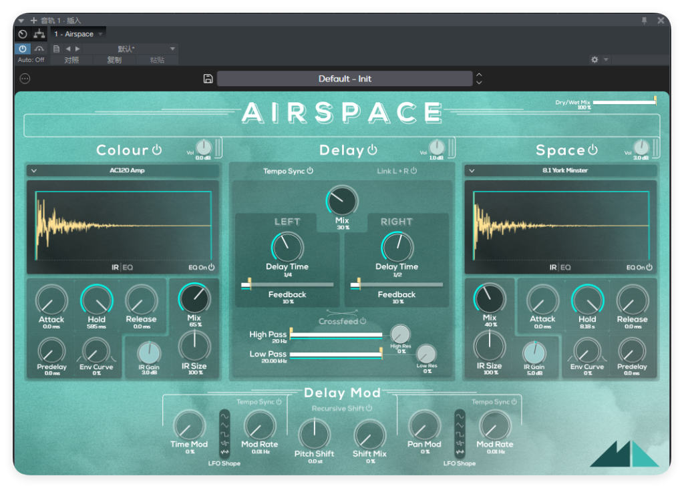The image size is (684, 488).
Task: Enable Delay Tempo Sync
Action: pos(310,170)
